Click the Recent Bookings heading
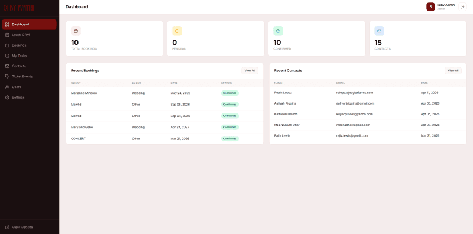Image resolution: width=473 pixels, height=234 pixels. coord(85,71)
